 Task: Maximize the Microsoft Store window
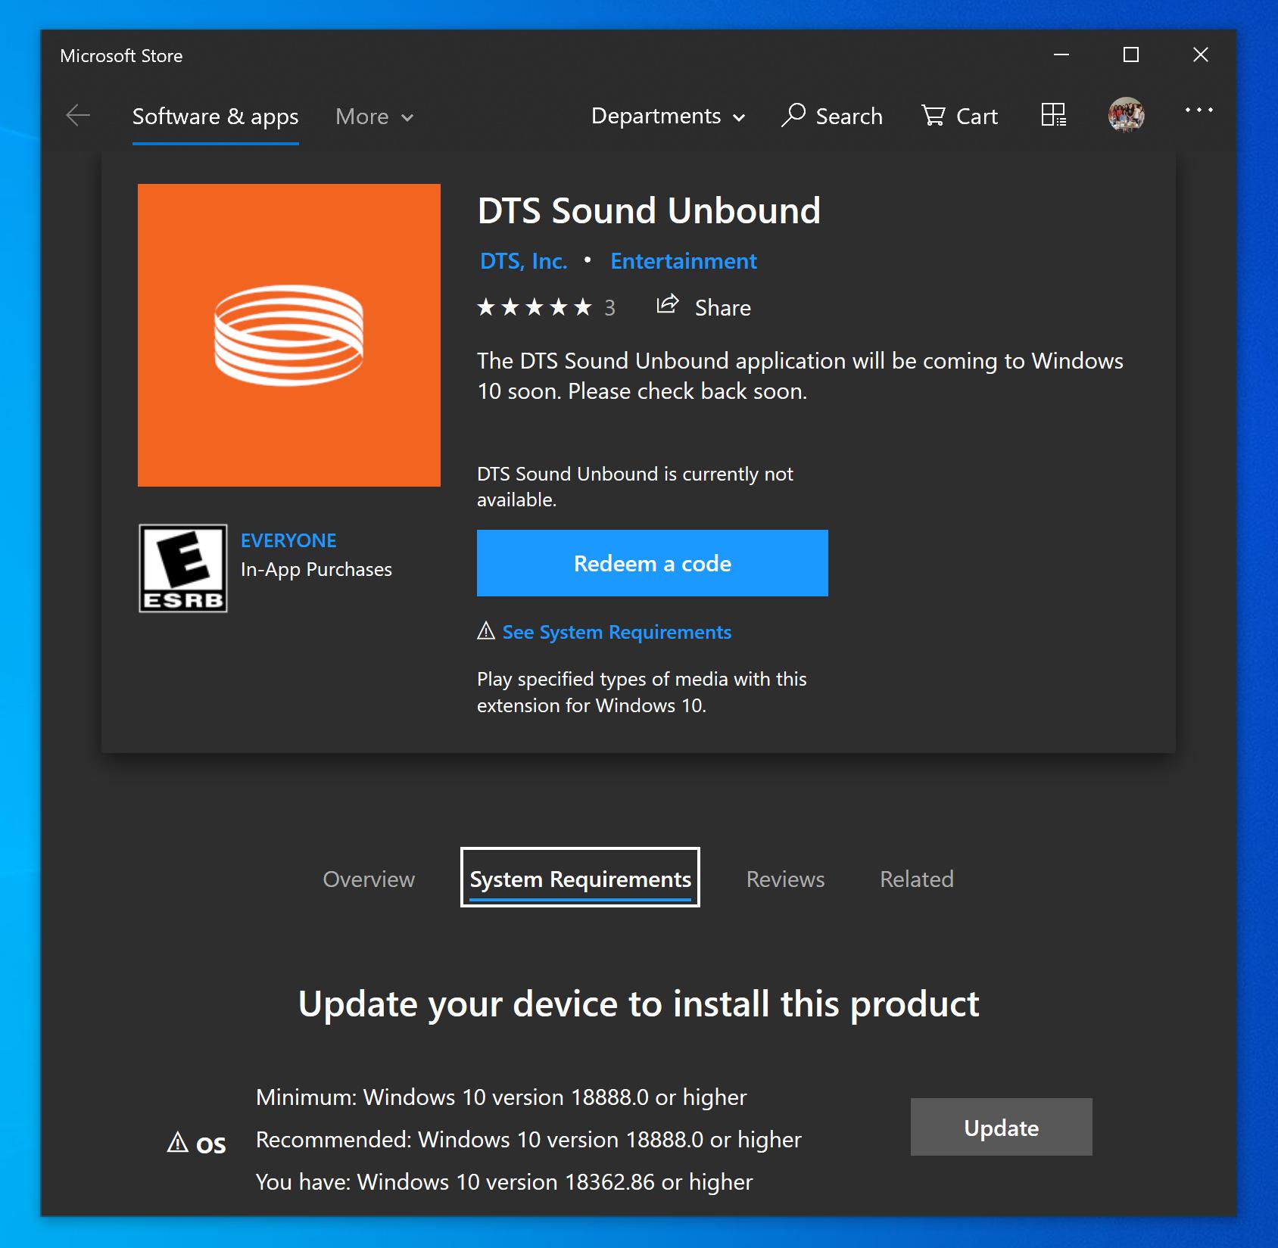[x=1131, y=54]
